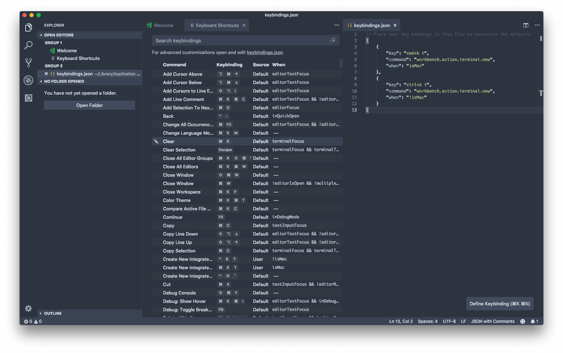The image size is (563, 353).
Task: Open the keybindings.json link
Action: (x=265, y=53)
